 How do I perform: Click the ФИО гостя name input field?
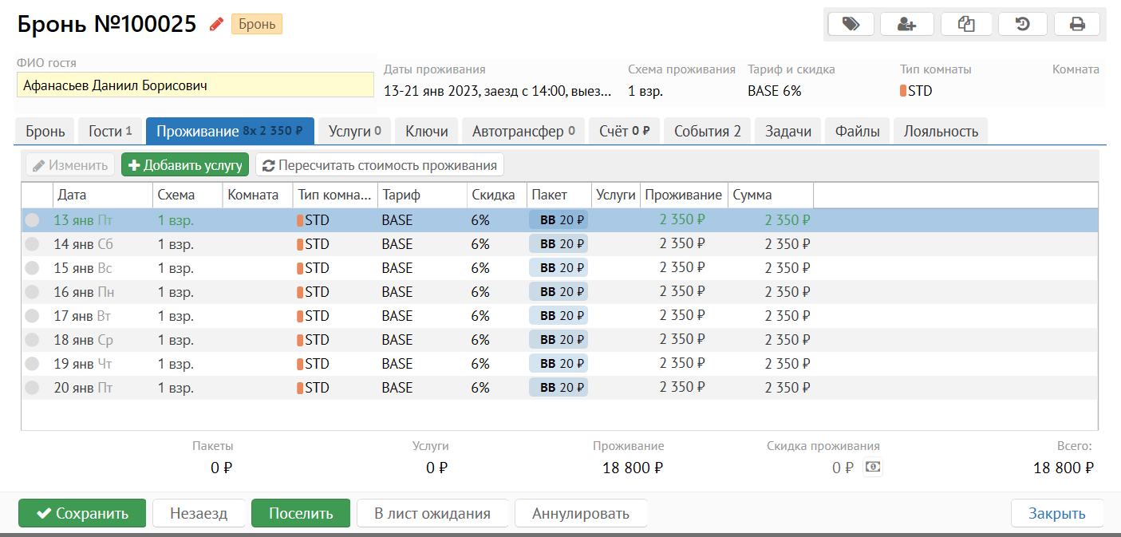pyautogui.click(x=195, y=85)
